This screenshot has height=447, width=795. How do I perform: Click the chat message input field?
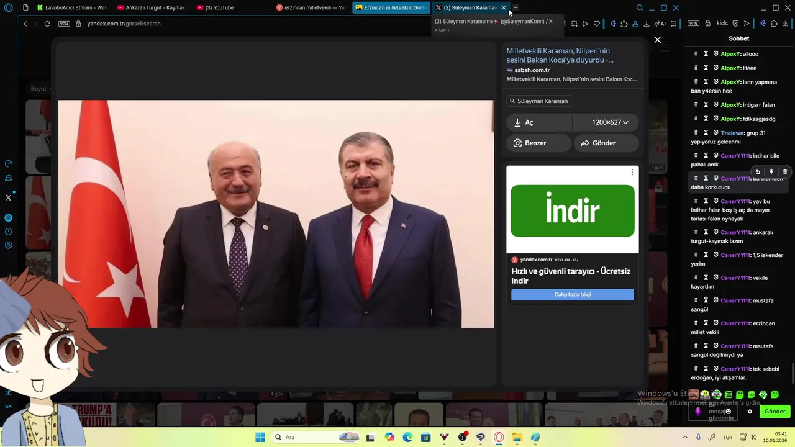pos(714,411)
